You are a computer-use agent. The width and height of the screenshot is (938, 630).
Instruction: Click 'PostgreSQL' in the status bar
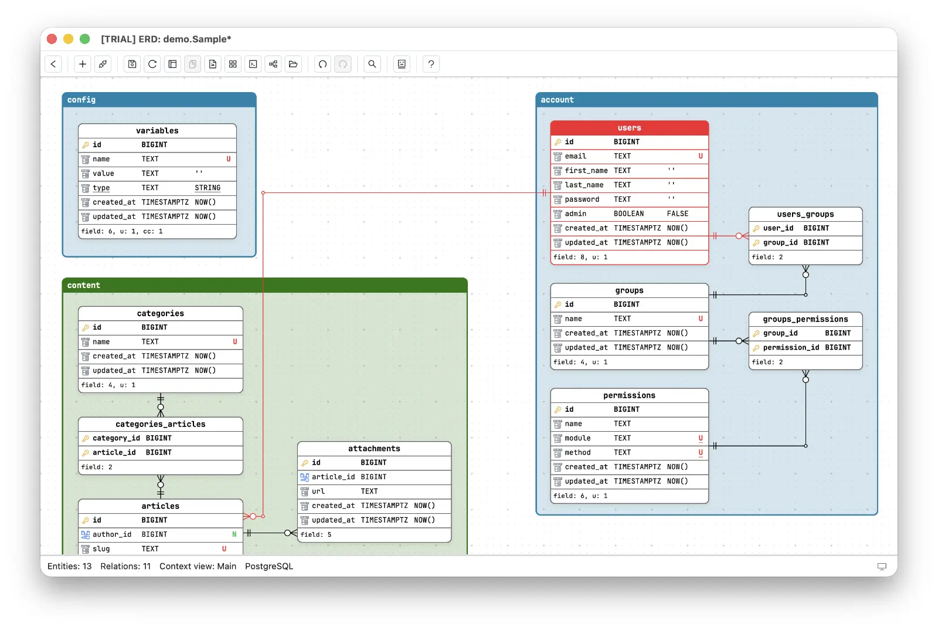coord(269,566)
